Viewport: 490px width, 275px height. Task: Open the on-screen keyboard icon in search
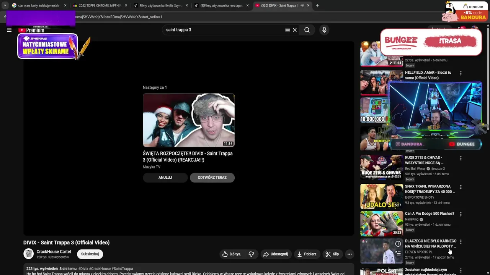(x=287, y=30)
